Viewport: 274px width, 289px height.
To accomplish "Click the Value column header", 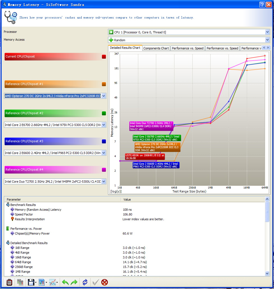I will coord(194,199).
